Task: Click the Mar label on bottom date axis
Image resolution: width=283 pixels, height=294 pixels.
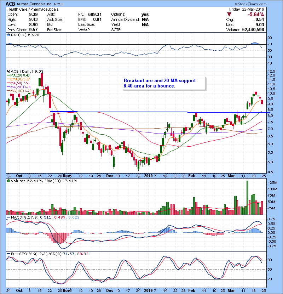Action: [x=231, y=290]
